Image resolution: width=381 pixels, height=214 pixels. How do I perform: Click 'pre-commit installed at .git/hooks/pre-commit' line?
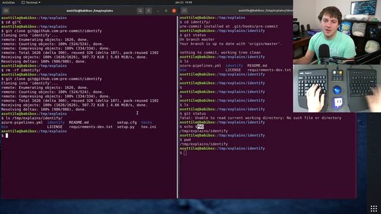click(229, 26)
